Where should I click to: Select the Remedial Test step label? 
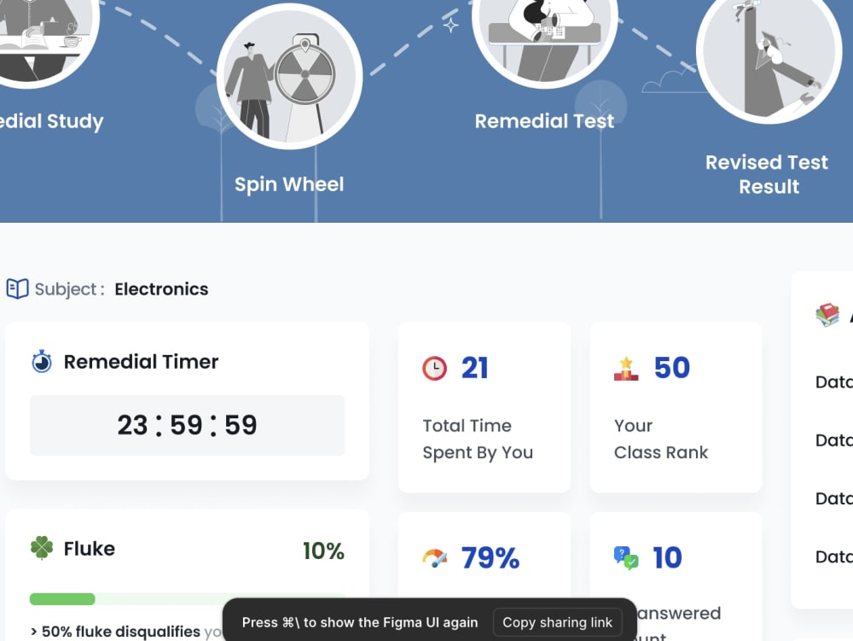coord(544,121)
